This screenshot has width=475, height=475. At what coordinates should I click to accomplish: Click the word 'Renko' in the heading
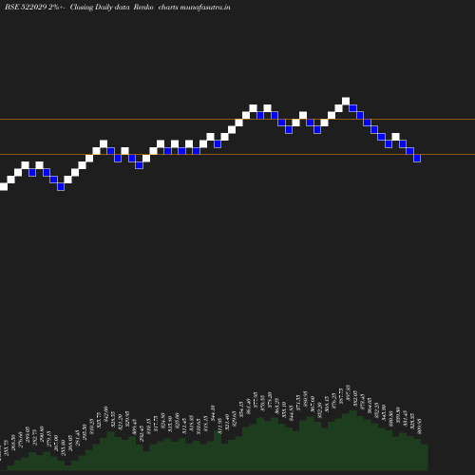coord(143,8)
